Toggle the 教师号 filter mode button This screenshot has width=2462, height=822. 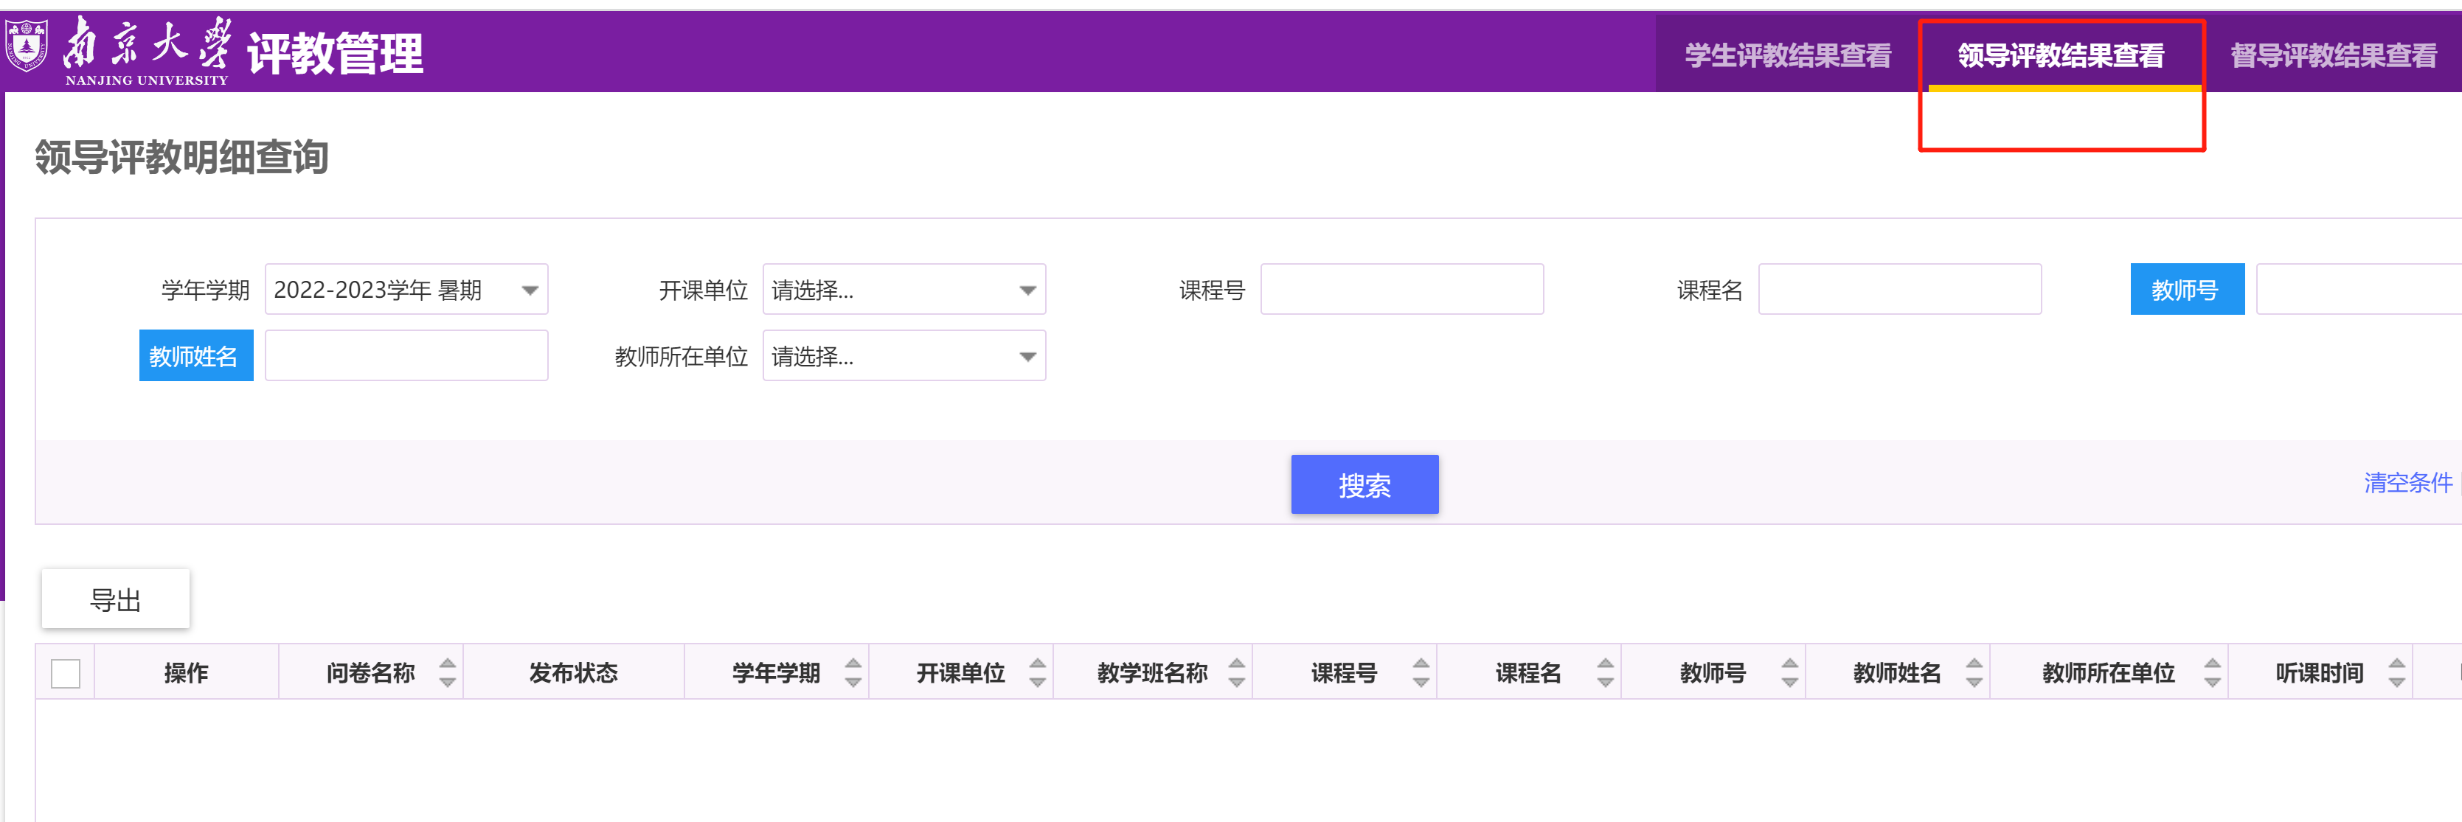(x=2186, y=290)
